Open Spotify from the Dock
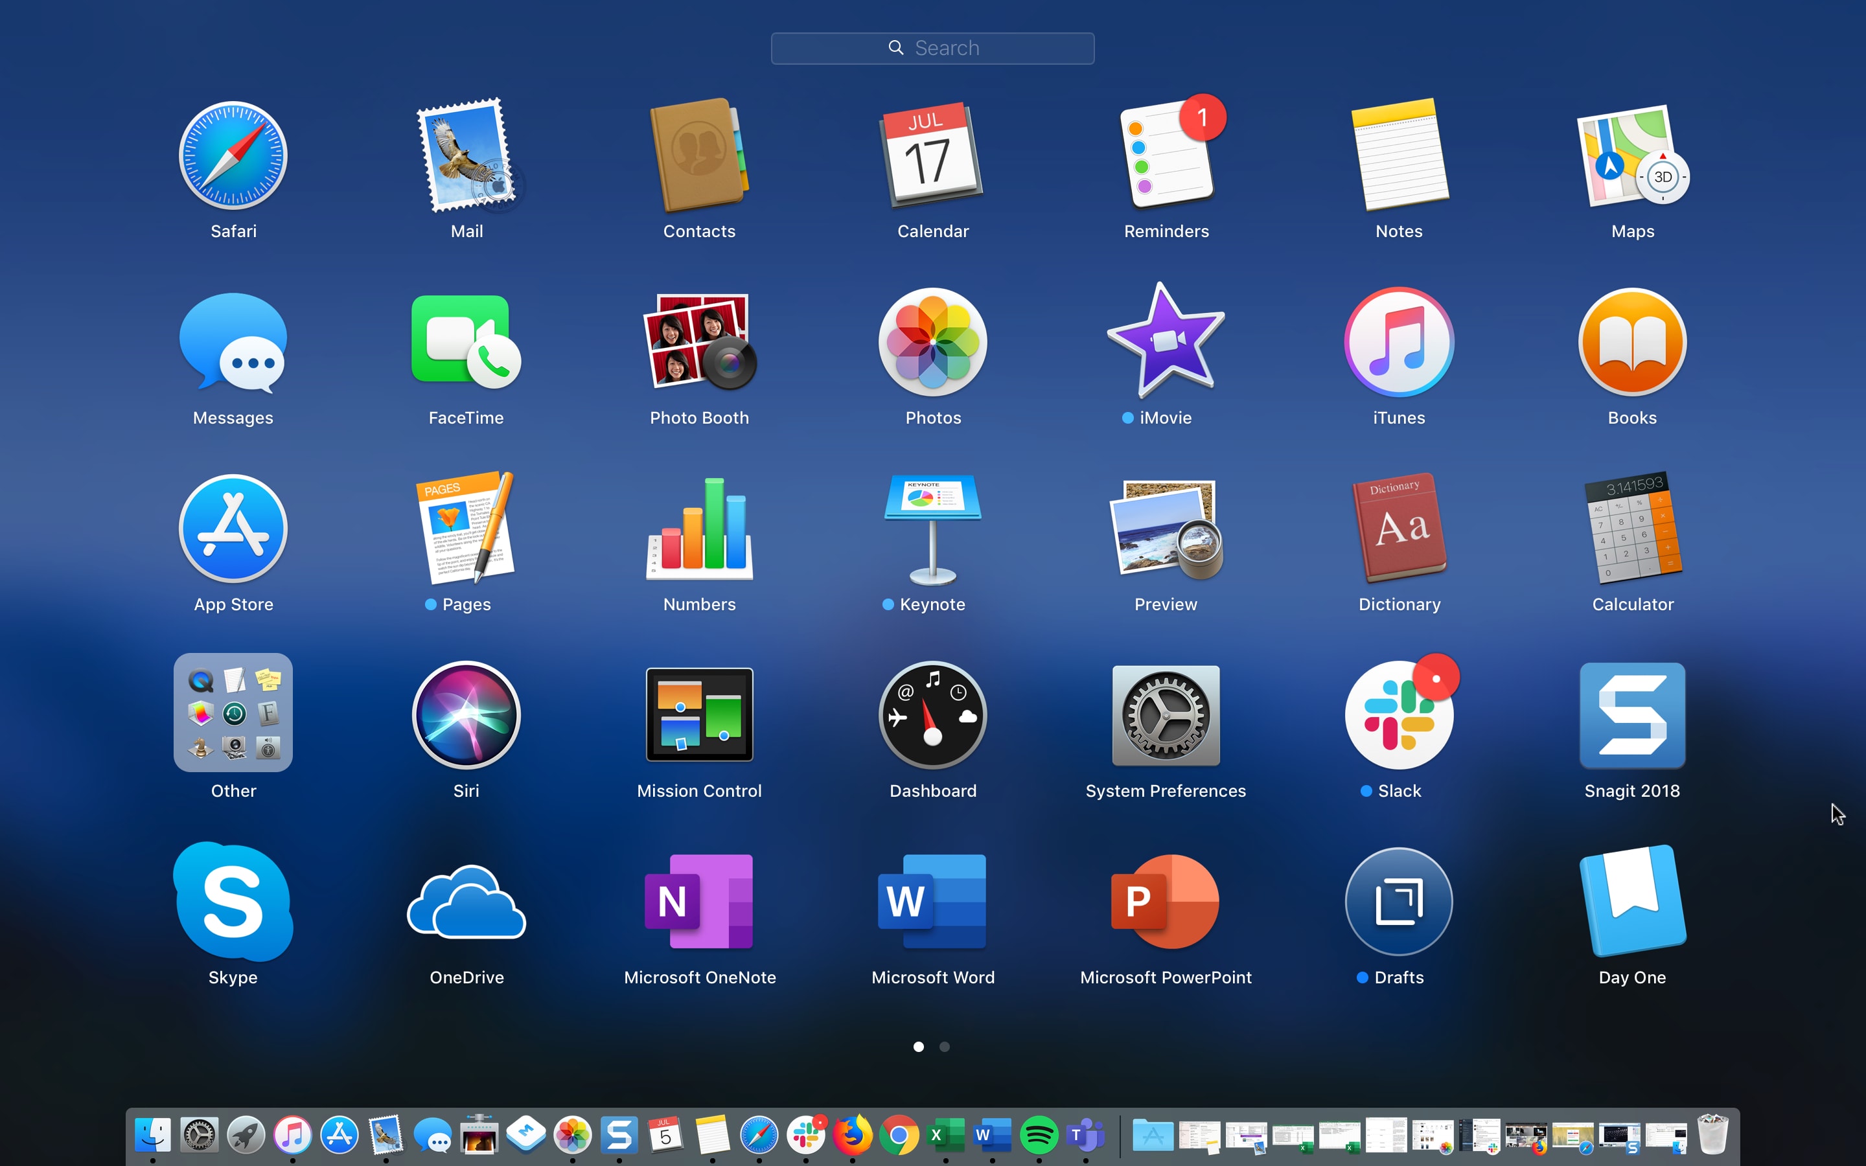Viewport: 1866px width, 1166px height. (1039, 1134)
